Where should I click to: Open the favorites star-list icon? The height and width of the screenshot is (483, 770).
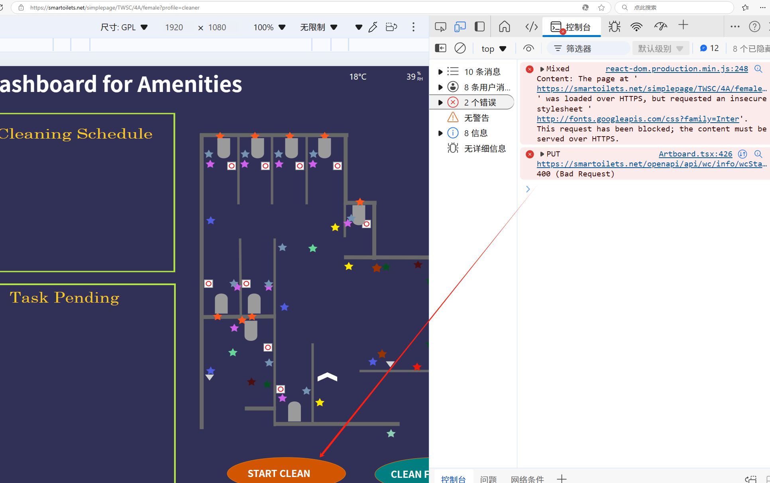[x=745, y=8]
